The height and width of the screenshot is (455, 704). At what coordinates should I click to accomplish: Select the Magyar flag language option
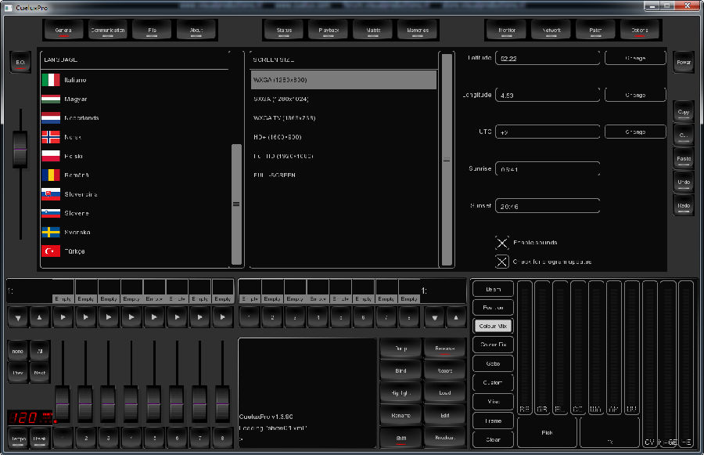(51, 99)
